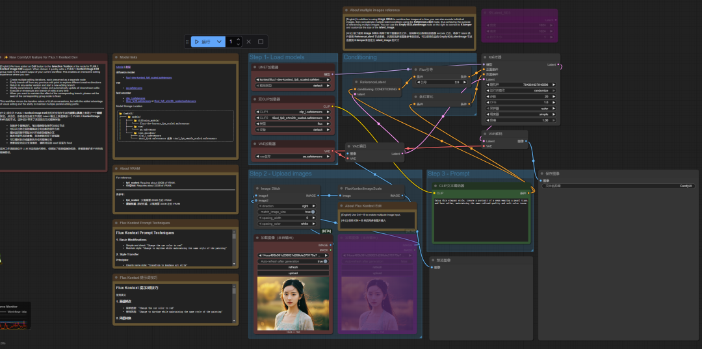Click the 文件名前缀 ComfyUI field in 保存图像
Screen dimensions: 702x349
tap(618, 186)
